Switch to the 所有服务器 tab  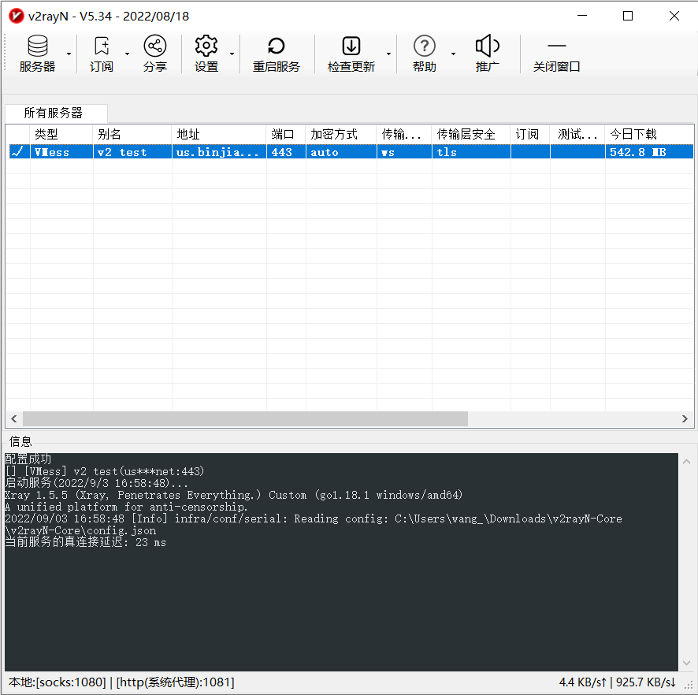pyautogui.click(x=54, y=113)
